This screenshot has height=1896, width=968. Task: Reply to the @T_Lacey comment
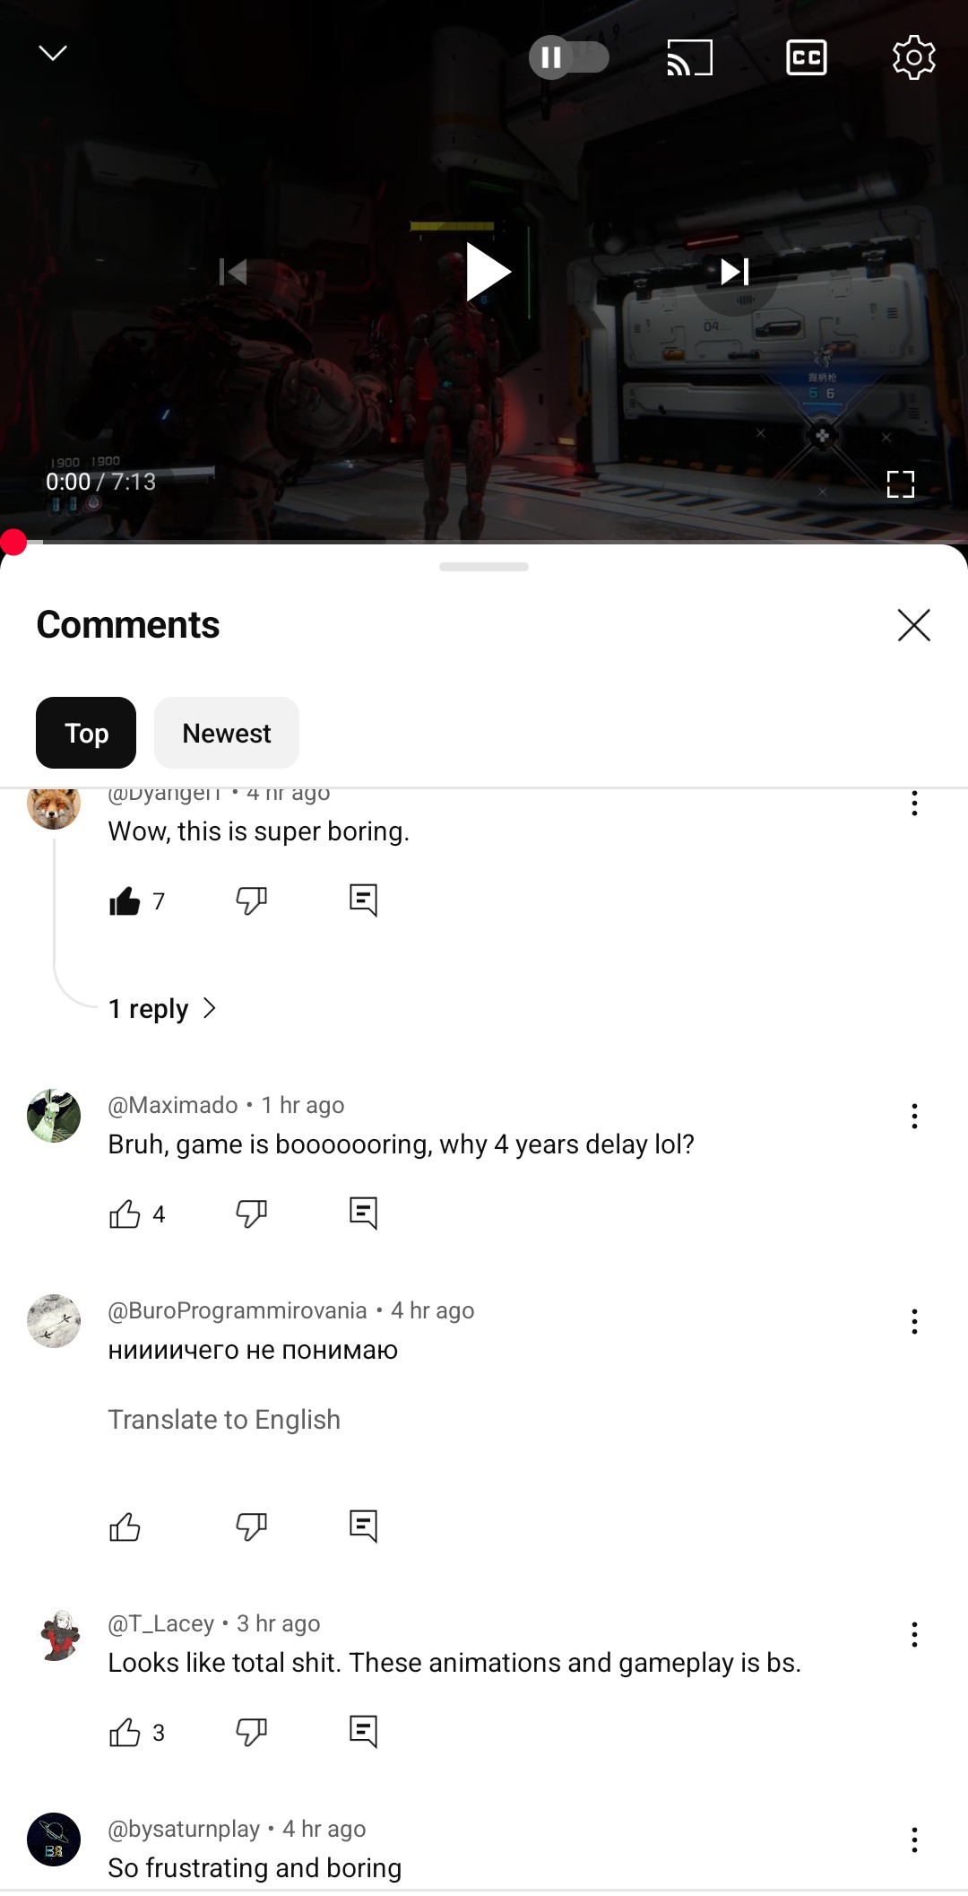363,1732
